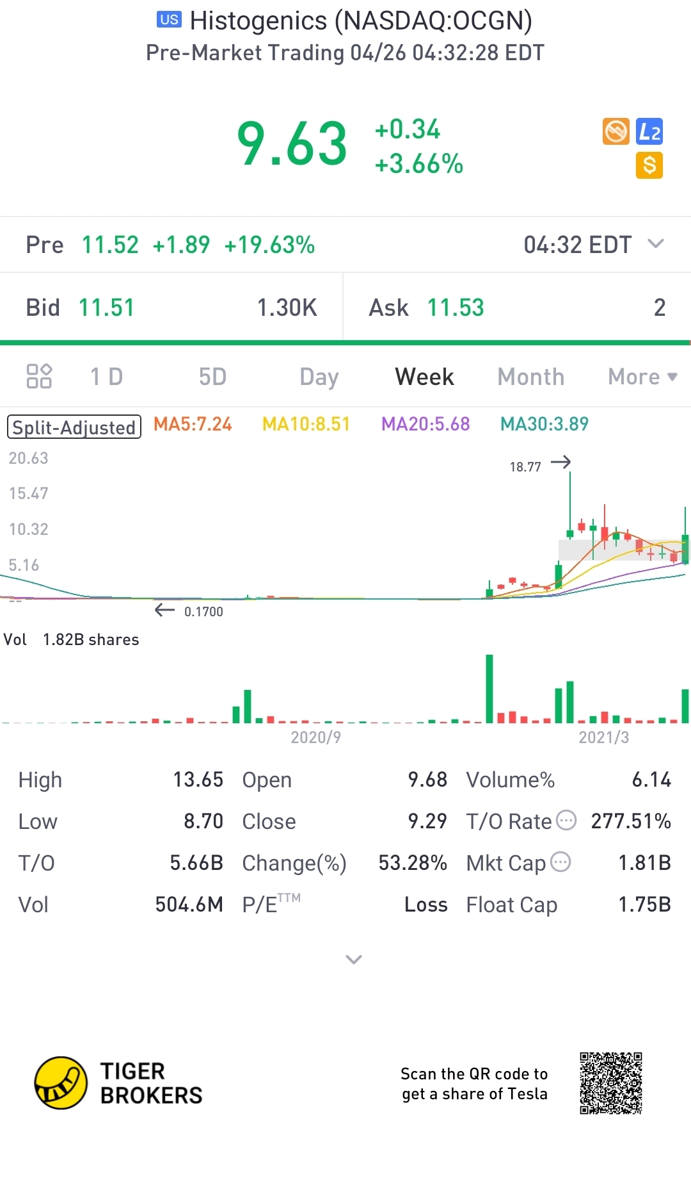Tap the Tiger Brokers logo

(x=118, y=1083)
